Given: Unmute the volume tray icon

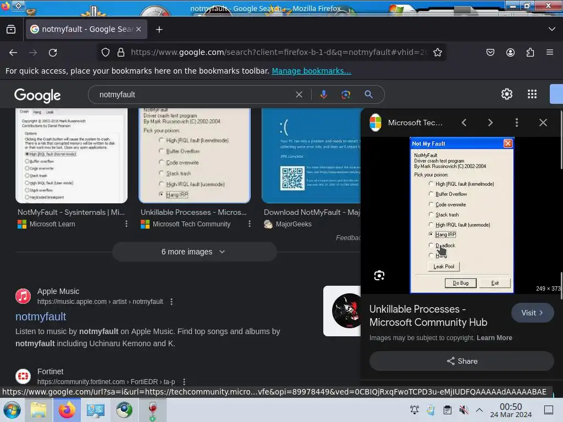Looking at the screenshot, I should pos(463,410).
